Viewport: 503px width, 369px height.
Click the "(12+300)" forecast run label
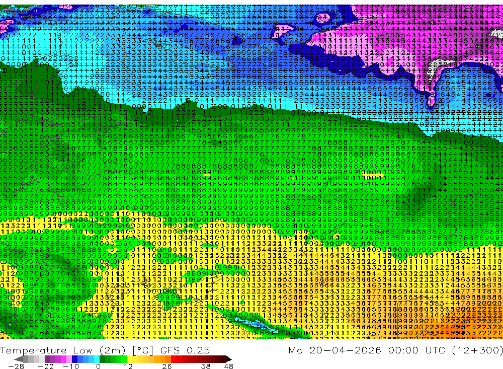(x=477, y=350)
